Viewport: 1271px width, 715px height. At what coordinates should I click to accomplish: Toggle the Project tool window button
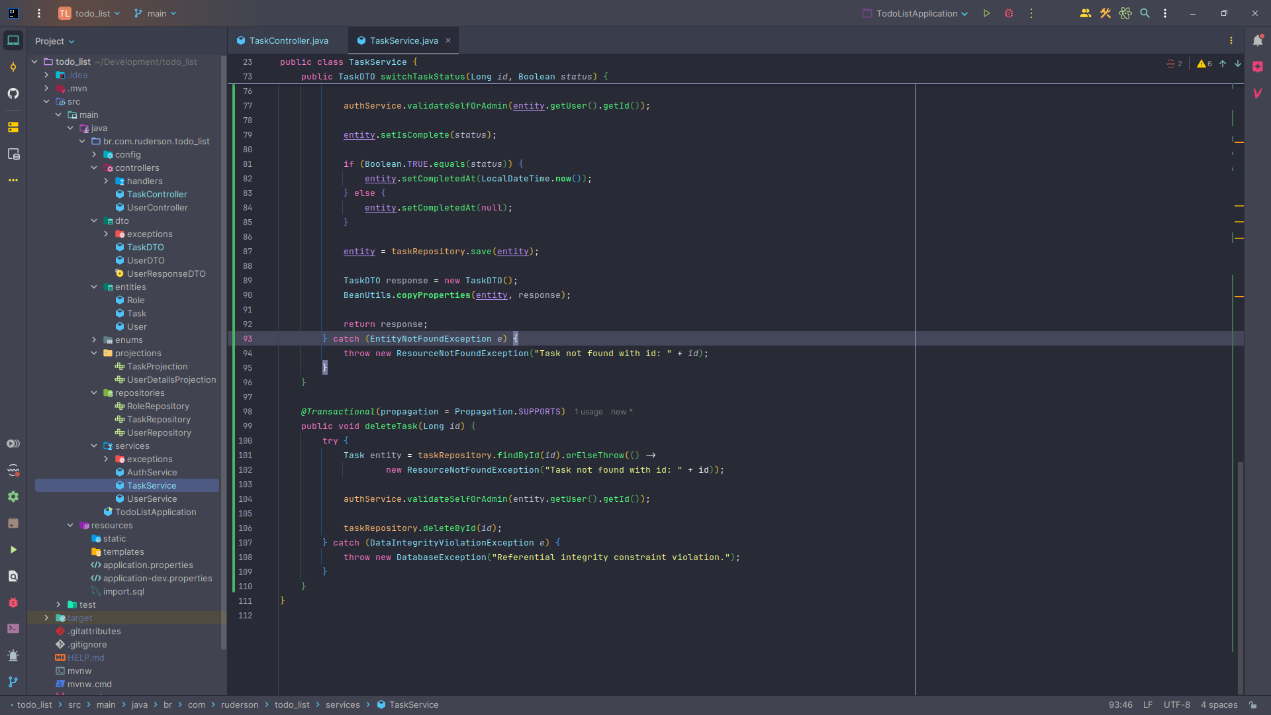point(13,40)
